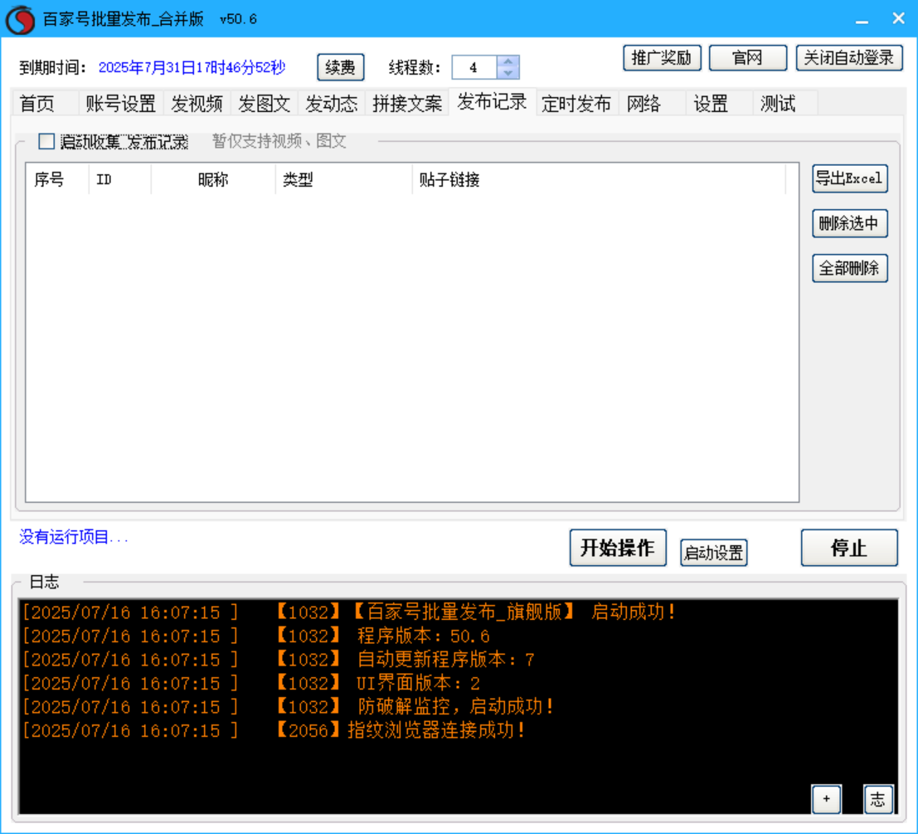Enable 启动收集发布记录 checkbox
The height and width of the screenshot is (834, 918).
pyautogui.click(x=46, y=141)
